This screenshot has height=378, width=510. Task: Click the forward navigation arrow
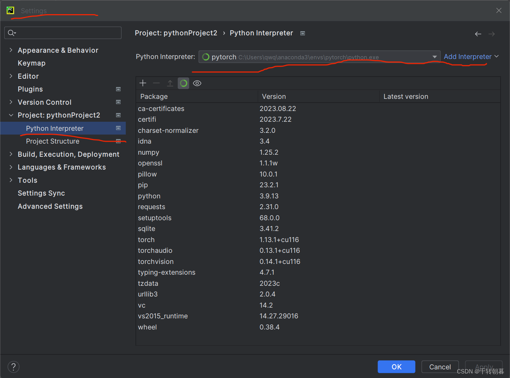pyautogui.click(x=492, y=34)
